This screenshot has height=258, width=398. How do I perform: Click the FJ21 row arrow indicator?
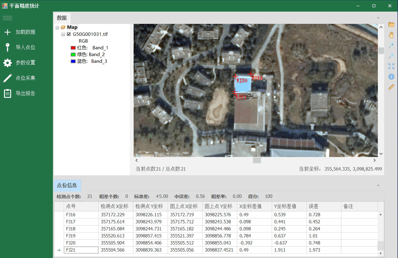point(59,250)
